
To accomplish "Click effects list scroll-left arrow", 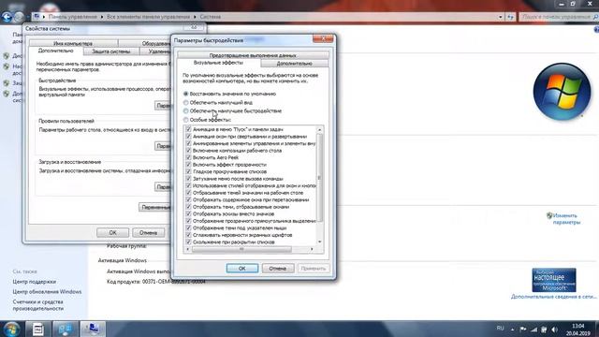I will 187,249.
